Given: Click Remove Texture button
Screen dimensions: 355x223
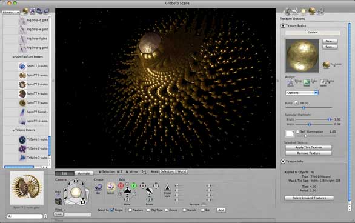Looking at the screenshot, I should coord(308,153).
